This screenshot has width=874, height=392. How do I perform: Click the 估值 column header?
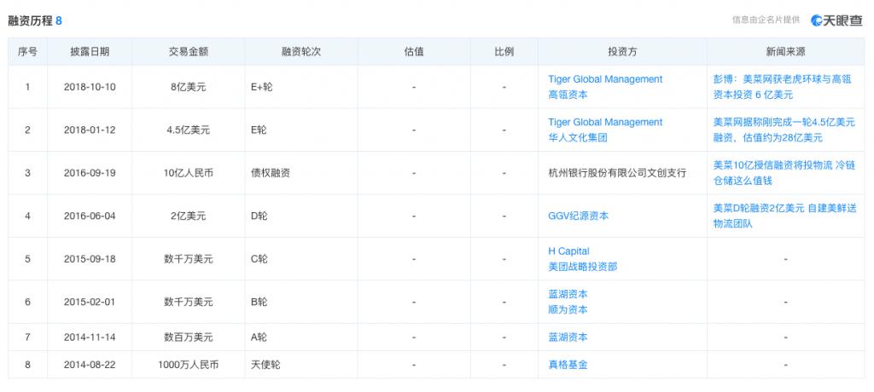pyautogui.click(x=414, y=52)
